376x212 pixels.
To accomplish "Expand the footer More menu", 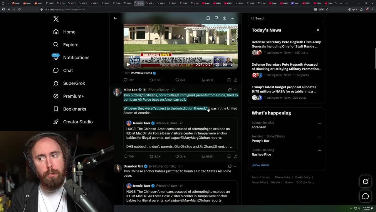I will pyautogui.click(x=289, y=183).
